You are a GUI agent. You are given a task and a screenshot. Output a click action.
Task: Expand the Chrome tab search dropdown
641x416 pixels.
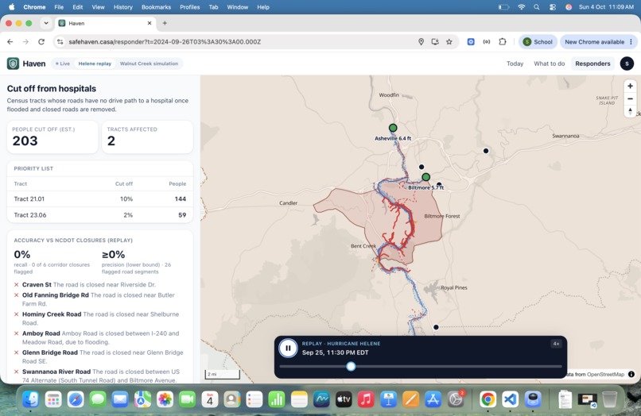coord(46,23)
